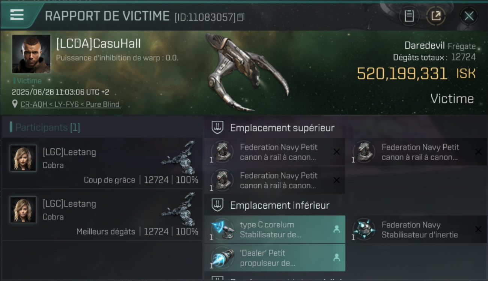Close the victim report window
The height and width of the screenshot is (281, 488).
tap(469, 16)
